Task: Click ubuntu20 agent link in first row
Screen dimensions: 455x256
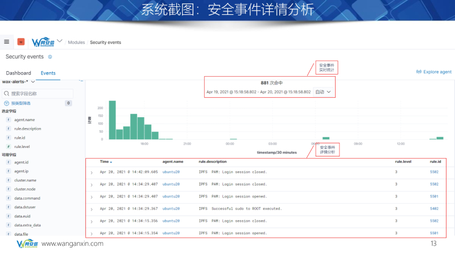Action: click(x=171, y=172)
